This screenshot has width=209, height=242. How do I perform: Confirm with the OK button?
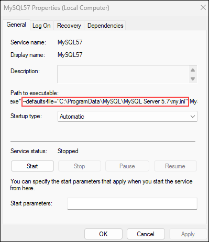103,234
